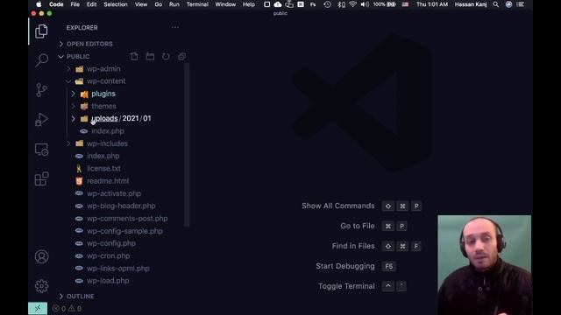Collapse the PUBLIC folder section
Screen dimensions: 561x315
tap(74, 56)
